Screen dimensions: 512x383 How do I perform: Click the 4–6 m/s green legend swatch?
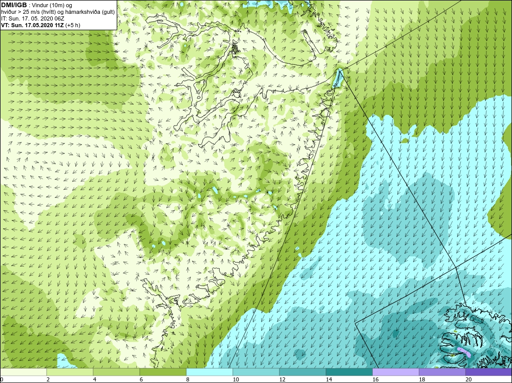click(x=116, y=372)
